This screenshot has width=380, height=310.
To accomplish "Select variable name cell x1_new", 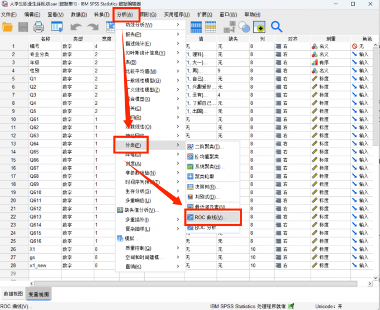I will [x=45, y=265].
